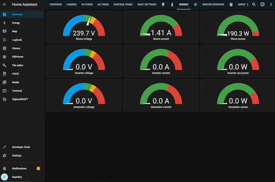Open the History chart icon
275x182 pixels.
5,48
